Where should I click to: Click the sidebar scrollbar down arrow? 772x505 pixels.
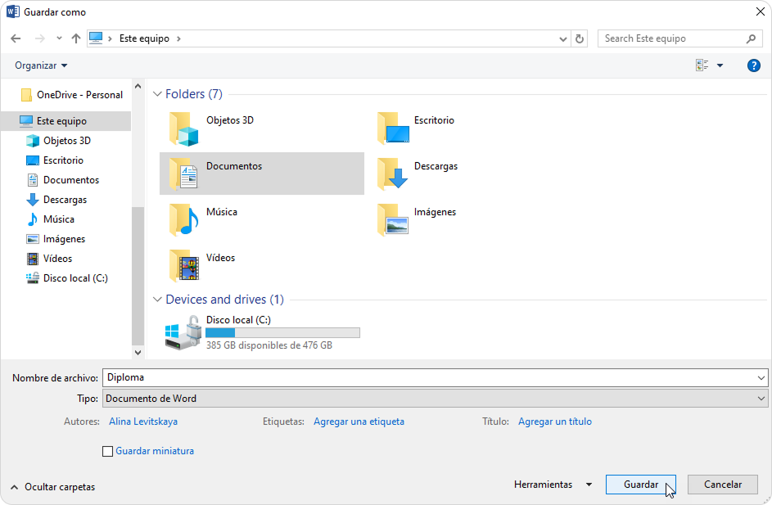[138, 352]
